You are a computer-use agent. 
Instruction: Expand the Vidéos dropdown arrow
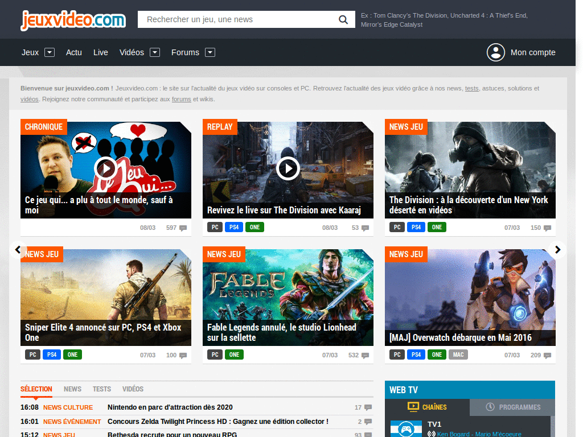click(155, 52)
